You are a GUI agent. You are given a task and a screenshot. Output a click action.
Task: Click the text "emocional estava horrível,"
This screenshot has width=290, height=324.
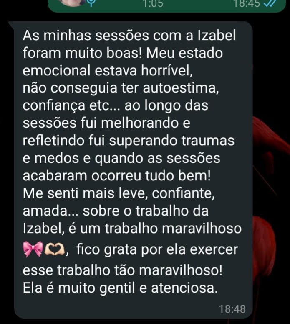tap(108, 70)
